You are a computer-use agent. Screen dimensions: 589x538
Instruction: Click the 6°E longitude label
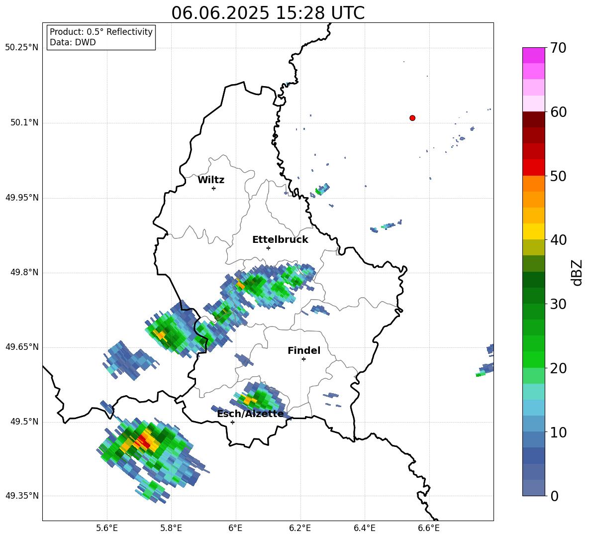pos(235,528)
